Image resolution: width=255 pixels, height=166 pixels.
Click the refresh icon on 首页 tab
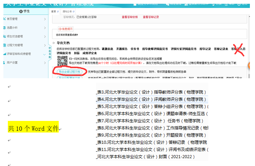58,11
